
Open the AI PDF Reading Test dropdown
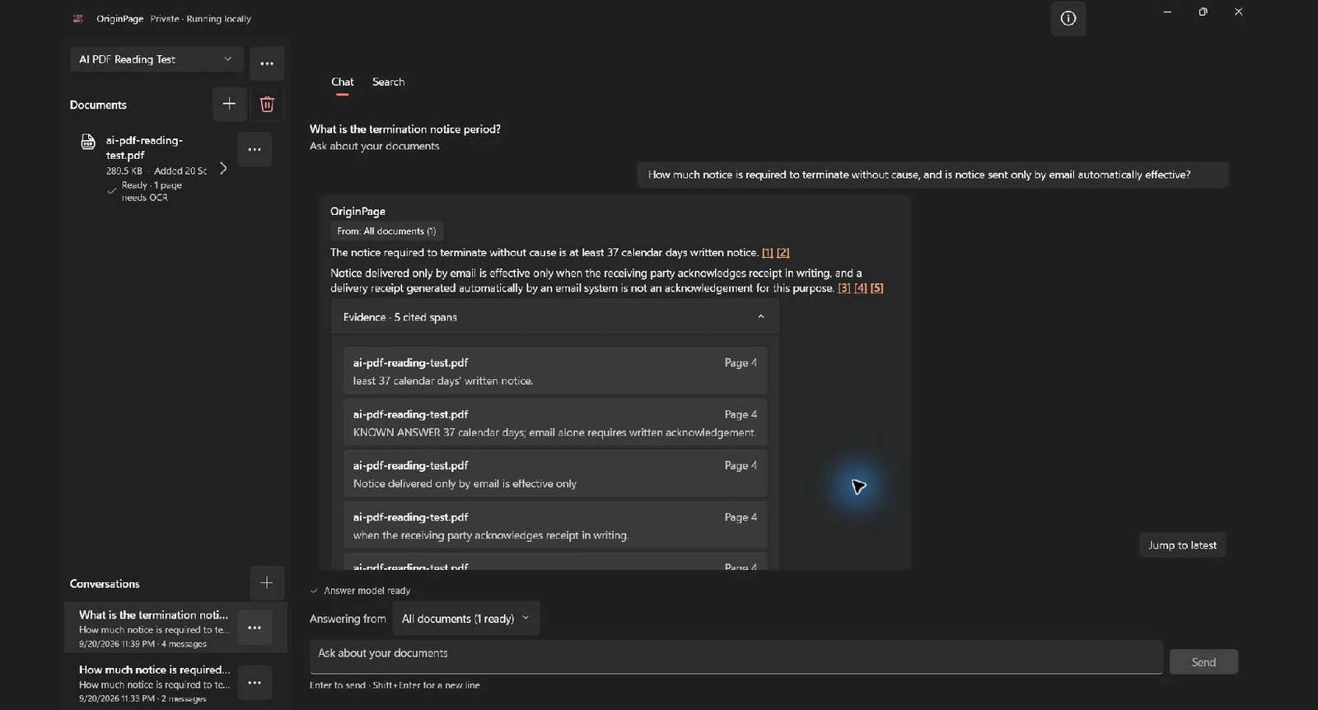pos(157,59)
